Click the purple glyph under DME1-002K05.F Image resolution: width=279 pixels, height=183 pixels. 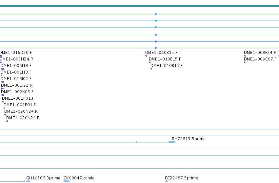click(x=2, y=95)
